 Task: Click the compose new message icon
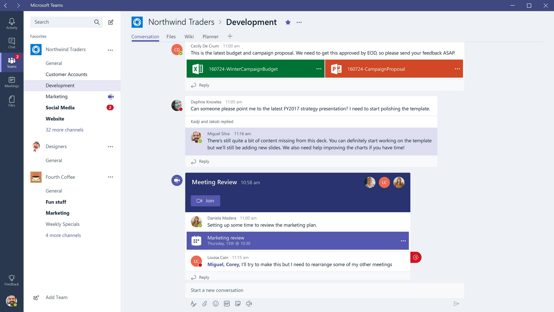(x=111, y=22)
